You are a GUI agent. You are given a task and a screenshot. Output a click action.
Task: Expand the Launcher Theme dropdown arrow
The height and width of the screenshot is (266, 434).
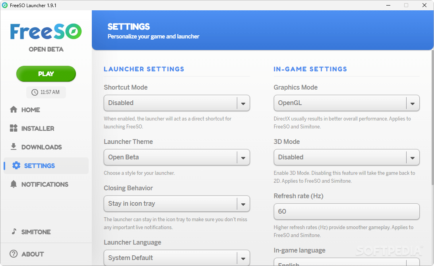point(243,157)
